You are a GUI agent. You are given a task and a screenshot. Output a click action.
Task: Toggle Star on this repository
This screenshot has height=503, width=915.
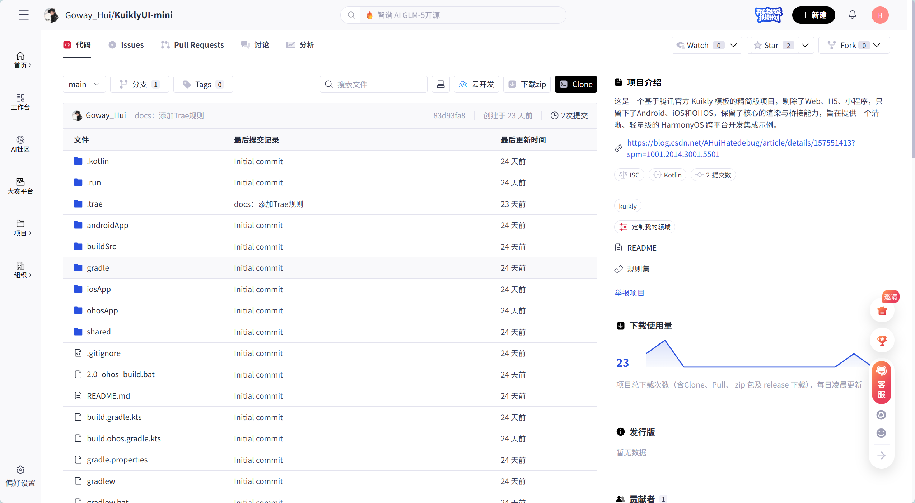[772, 45]
